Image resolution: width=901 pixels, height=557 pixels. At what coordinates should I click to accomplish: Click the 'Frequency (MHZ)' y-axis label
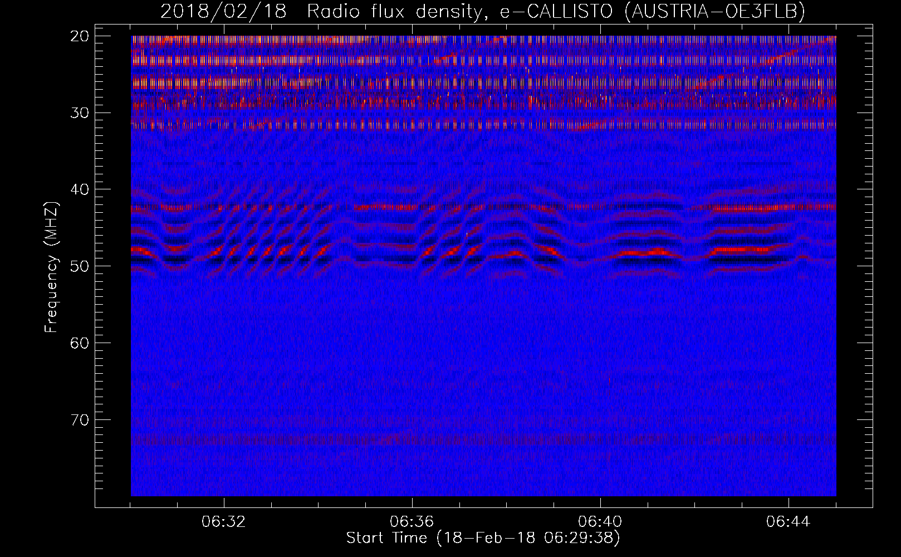[51, 267]
